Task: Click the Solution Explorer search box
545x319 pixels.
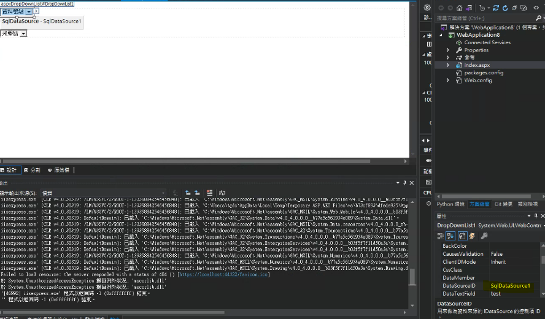Action: click(x=485, y=18)
